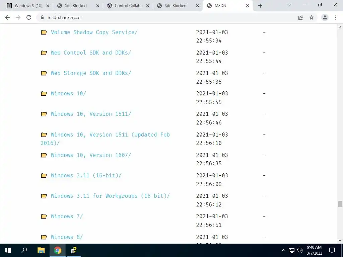The width and height of the screenshot is (343, 257).
Task: Open the tab search chevron
Action: coord(289,5)
